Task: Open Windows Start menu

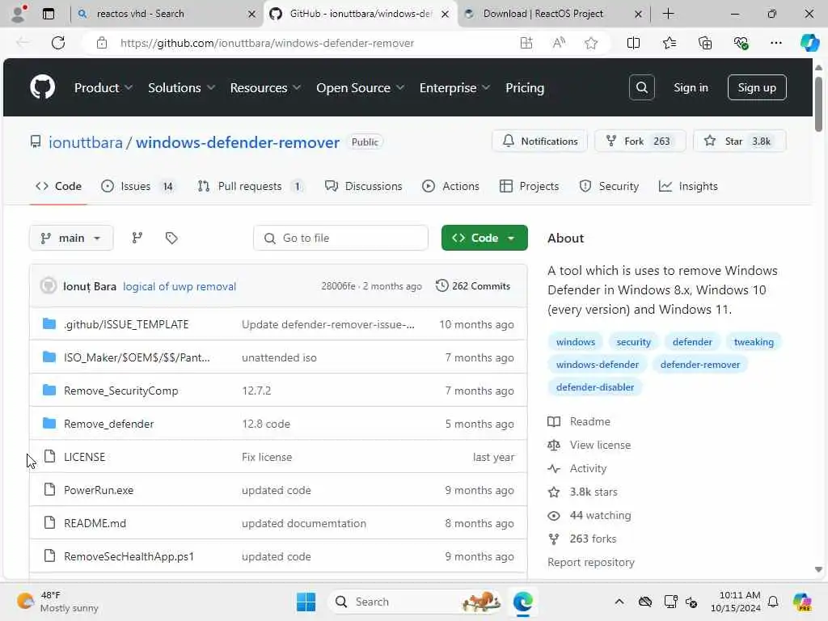Action: 306,602
